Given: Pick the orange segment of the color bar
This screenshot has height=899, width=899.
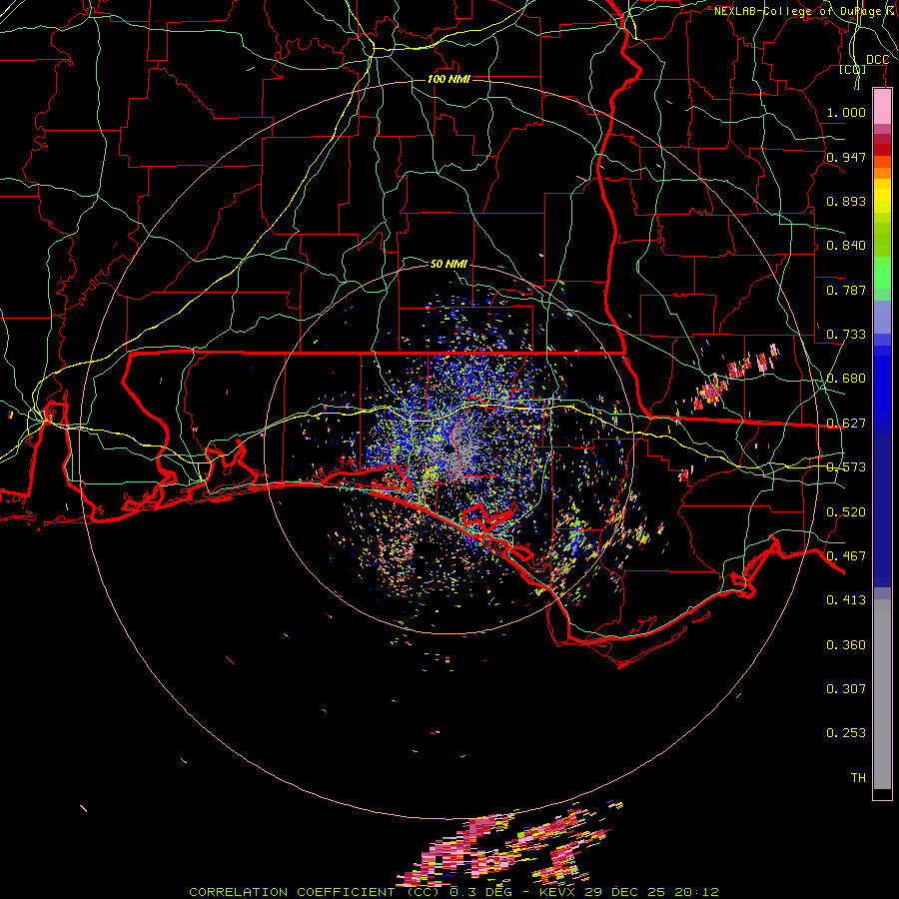Looking at the screenshot, I should (x=882, y=172).
